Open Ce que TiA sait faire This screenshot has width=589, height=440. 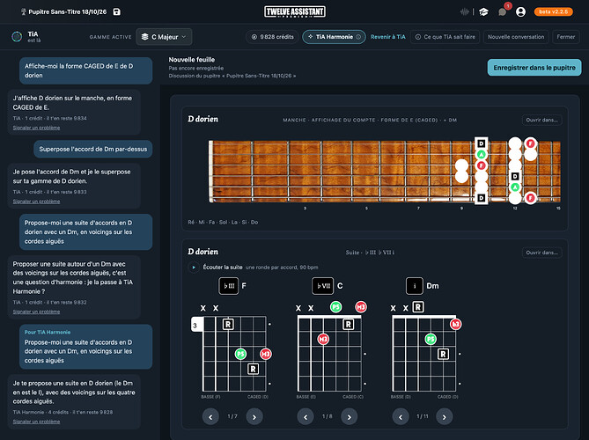click(445, 37)
